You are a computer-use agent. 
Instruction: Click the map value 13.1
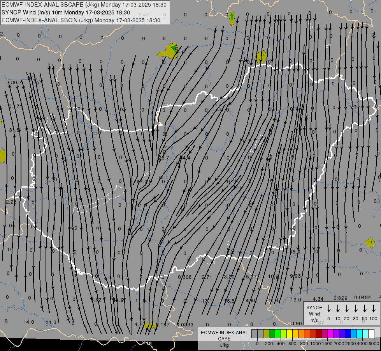point(207,301)
